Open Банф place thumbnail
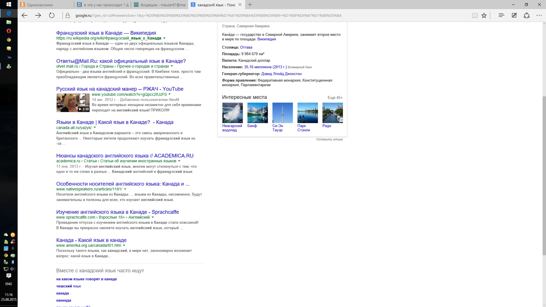Screen dimensions: 546x307 (x=257, y=113)
